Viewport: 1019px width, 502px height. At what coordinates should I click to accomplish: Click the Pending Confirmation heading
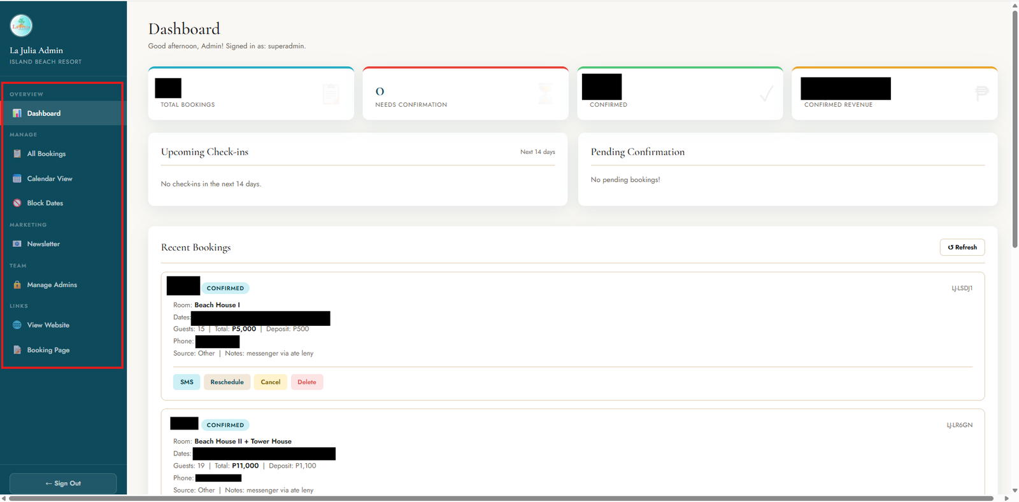coord(638,152)
